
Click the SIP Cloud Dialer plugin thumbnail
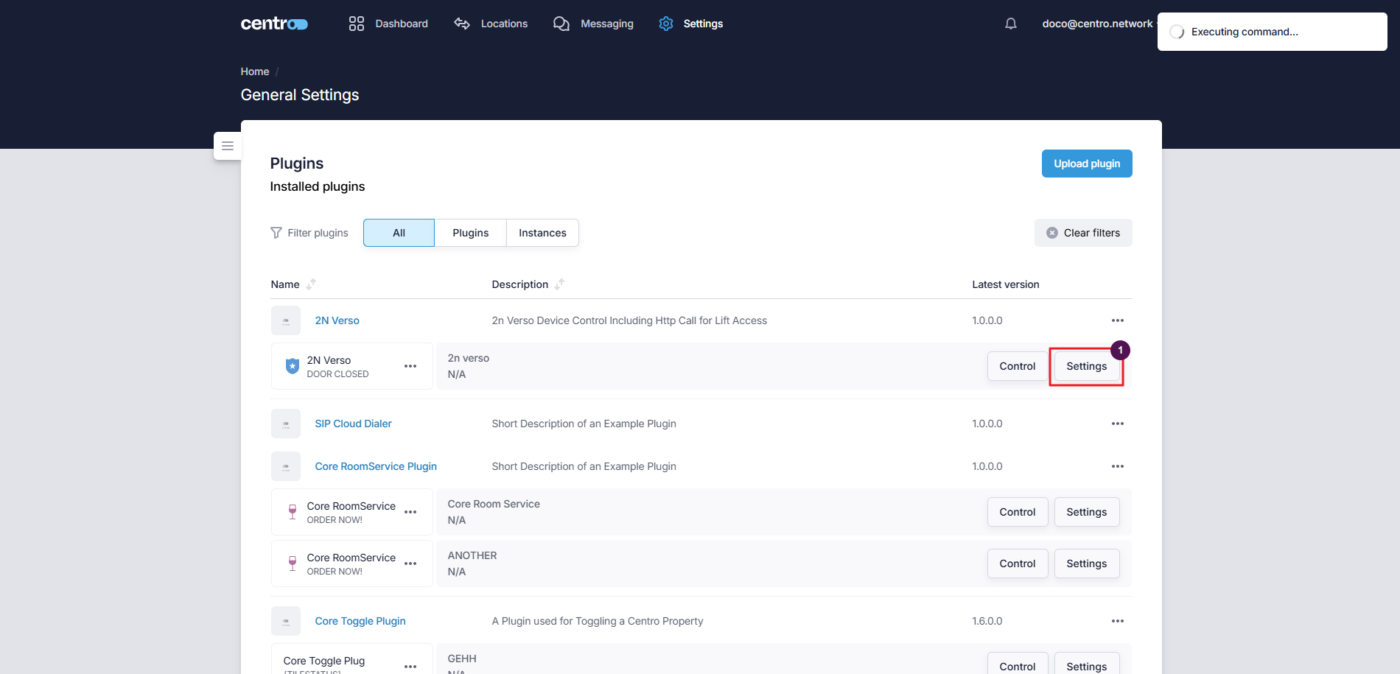click(x=286, y=424)
